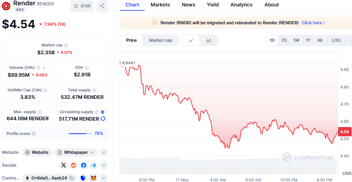The height and width of the screenshot is (182, 352).
Task: Click the share icon next to watchlist
Action: pos(102,6)
